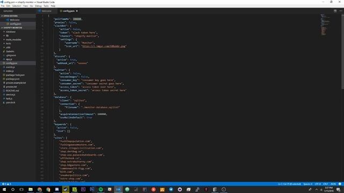Viewport: 344px width, 193px height.
Task: Click the Spaces: 4 indentation setting
Action: (x=308, y=184)
